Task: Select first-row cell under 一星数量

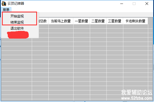Action: point(82,26)
